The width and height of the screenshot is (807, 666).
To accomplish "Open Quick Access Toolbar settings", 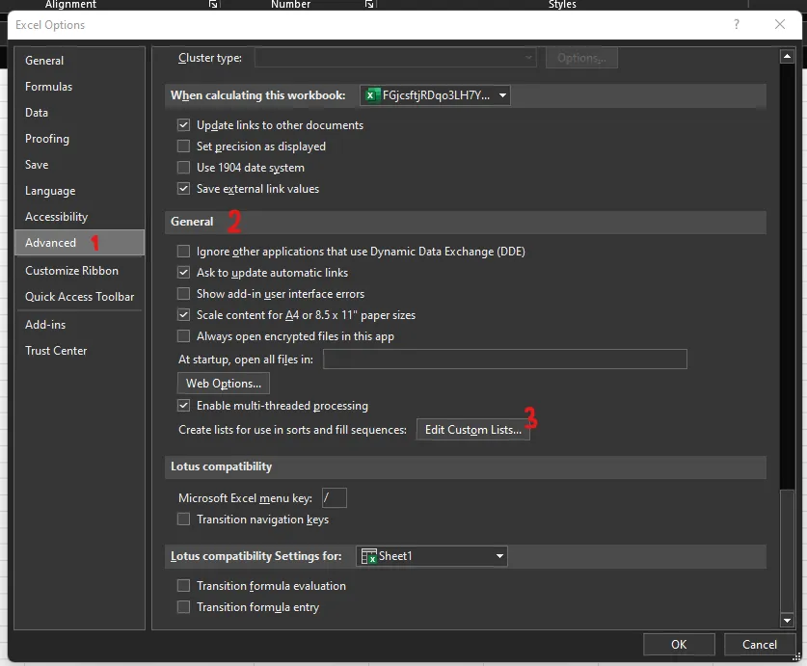I will click(80, 297).
